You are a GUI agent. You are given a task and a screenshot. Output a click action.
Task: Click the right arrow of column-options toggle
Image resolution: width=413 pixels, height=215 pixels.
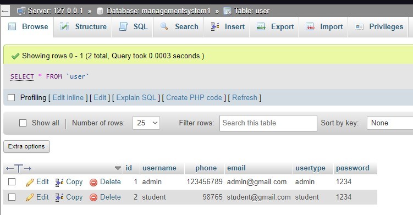(x=27, y=169)
